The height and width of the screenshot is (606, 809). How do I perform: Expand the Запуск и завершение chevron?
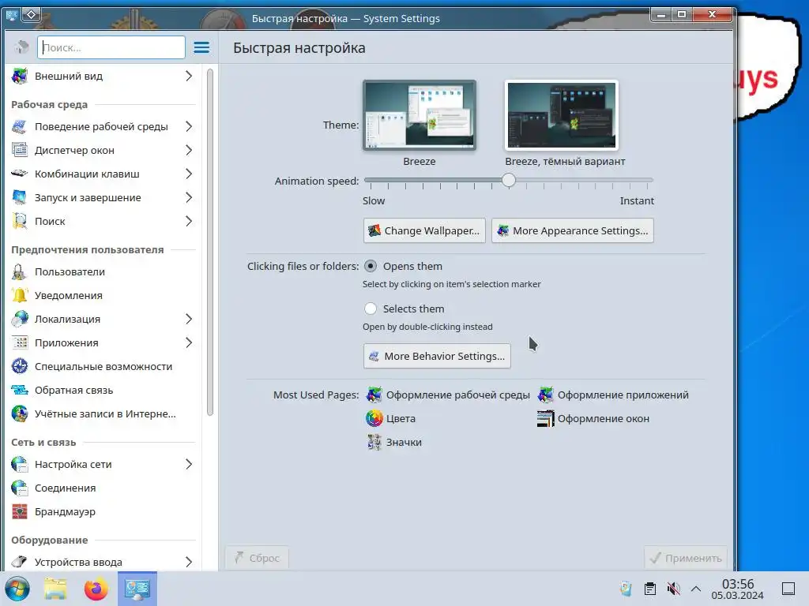pyautogui.click(x=189, y=197)
